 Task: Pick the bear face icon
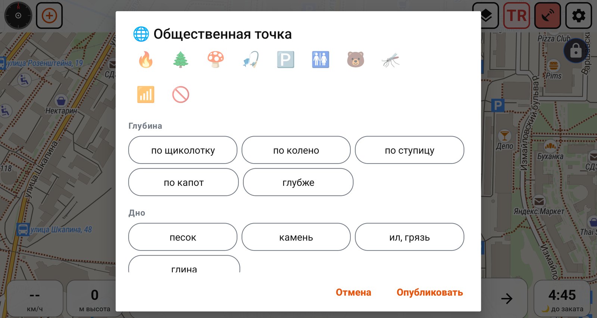[x=356, y=60]
